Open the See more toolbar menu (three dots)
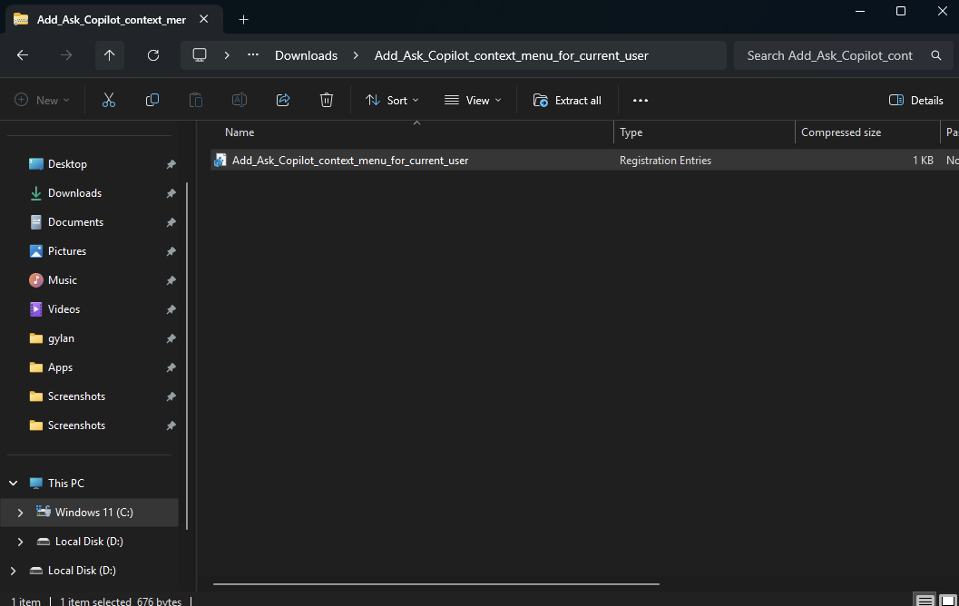The image size is (959, 606). click(x=641, y=101)
